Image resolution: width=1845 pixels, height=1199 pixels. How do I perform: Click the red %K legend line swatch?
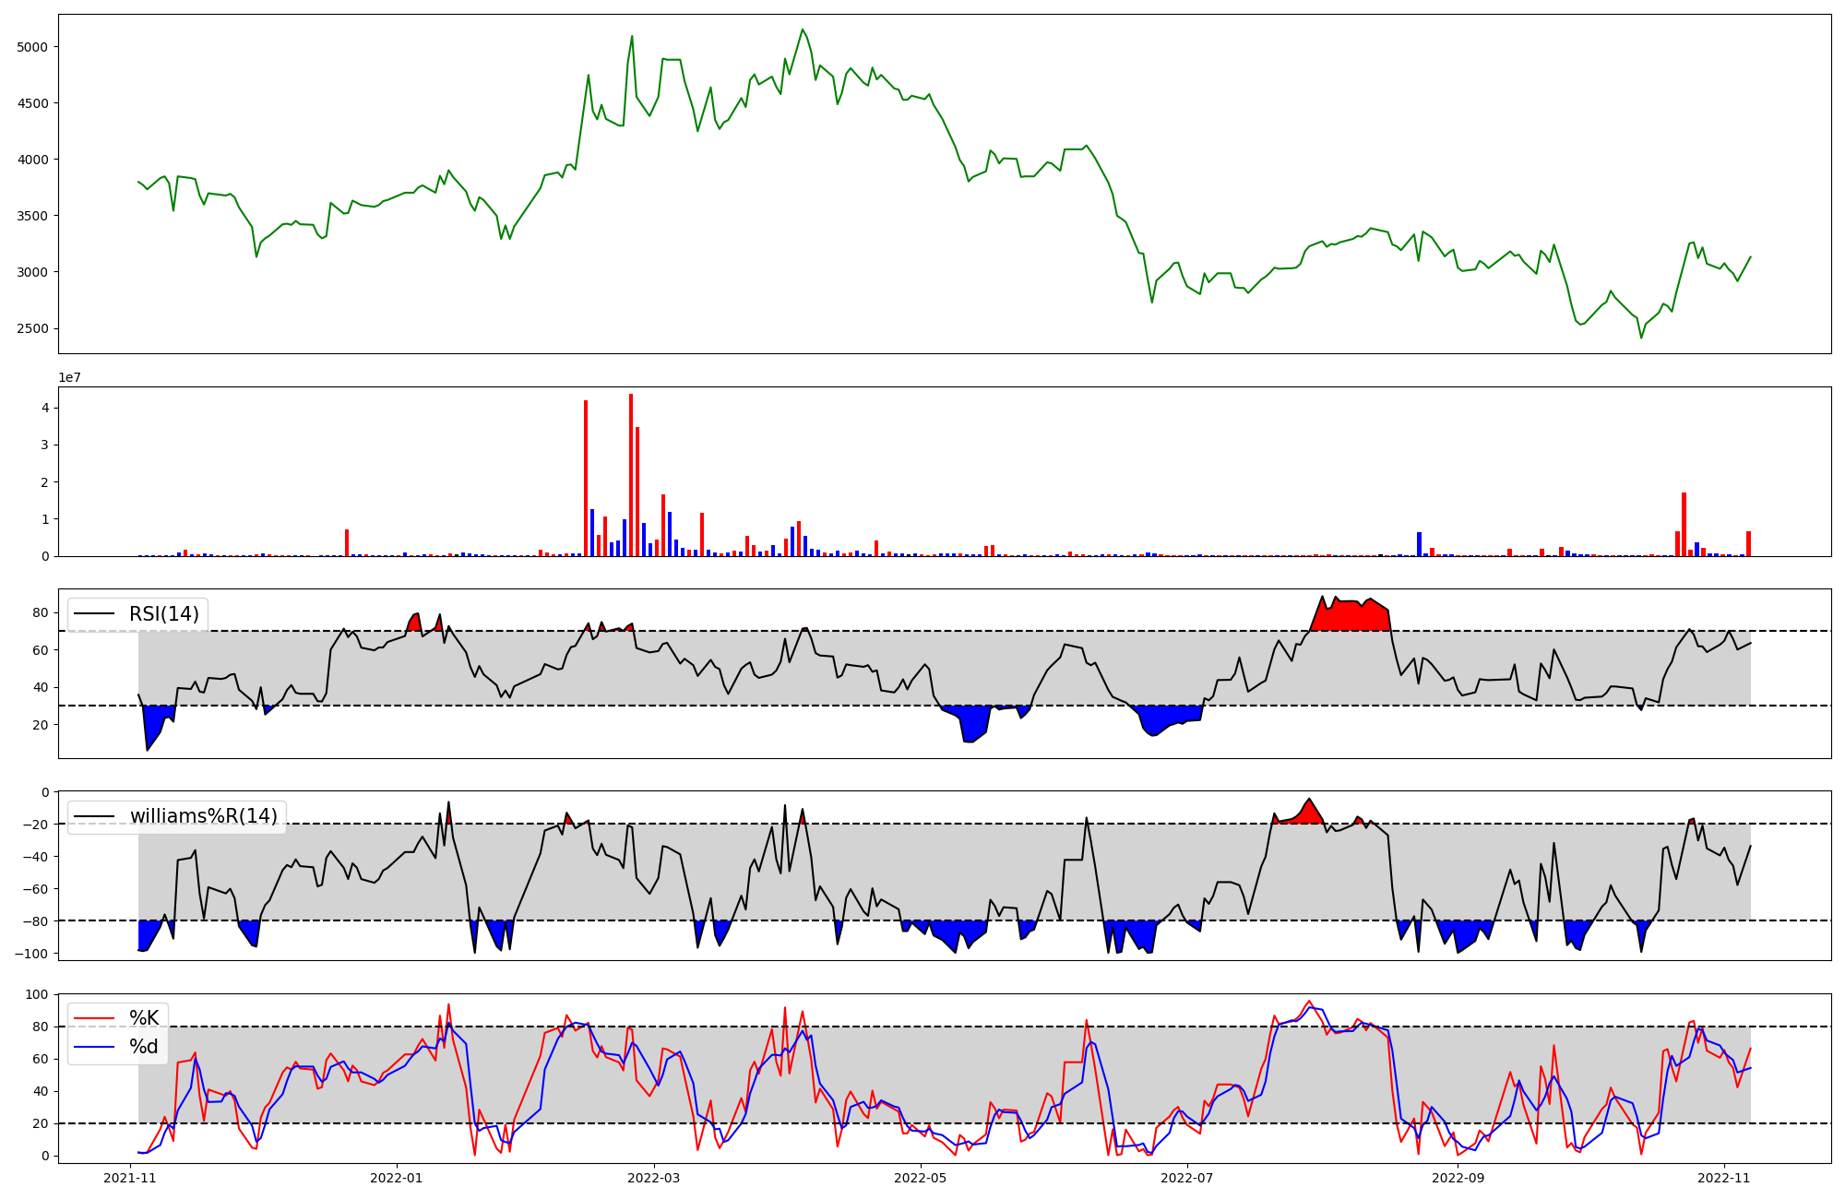pyautogui.click(x=94, y=1018)
